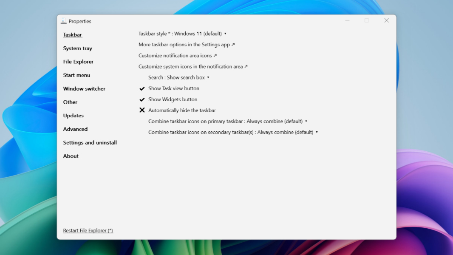The height and width of the screenshot is (255, 453).
Task: Click the Properties window app icon
Action: click(64, 21)
